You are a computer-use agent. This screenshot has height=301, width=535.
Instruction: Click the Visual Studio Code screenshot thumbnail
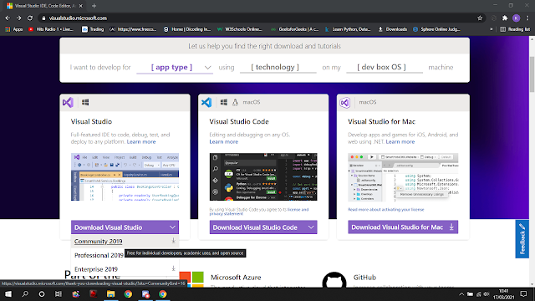coord(263,176)
